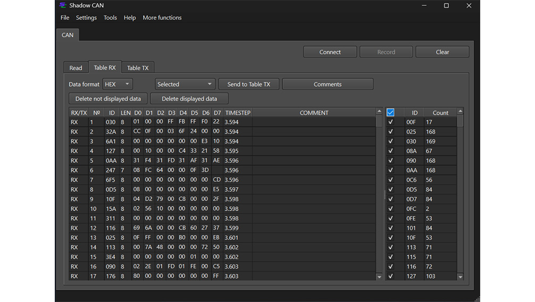Select message row with ID 176
This screenshot has height=302, width=535.
pyautogui.click(x=222, y=276)
